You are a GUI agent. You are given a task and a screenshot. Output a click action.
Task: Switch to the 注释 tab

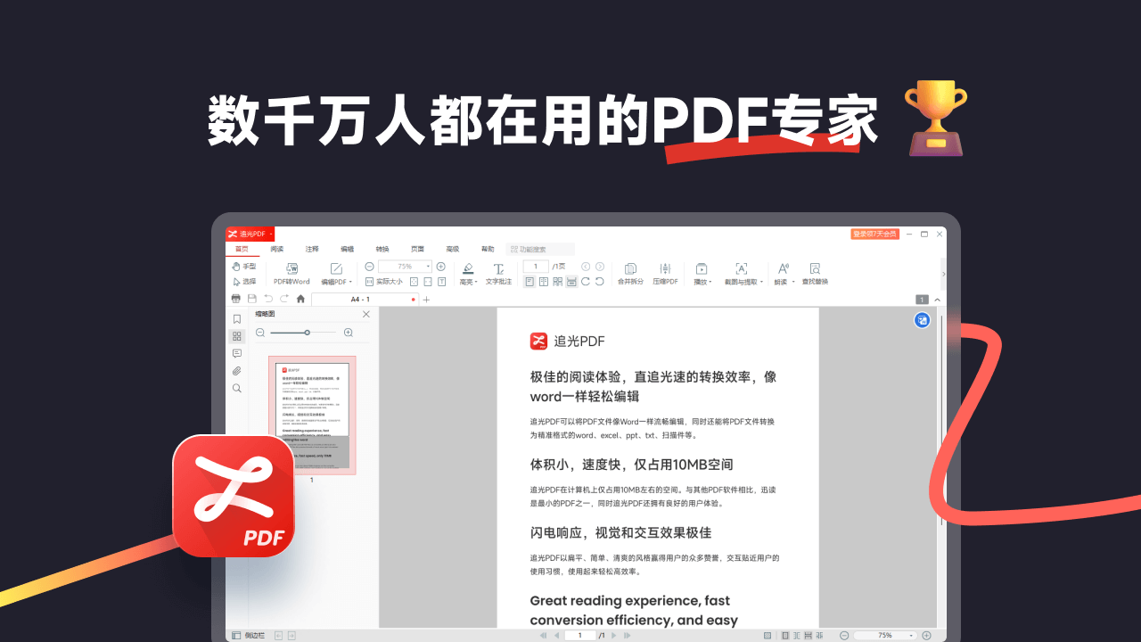tap(312, 249)
